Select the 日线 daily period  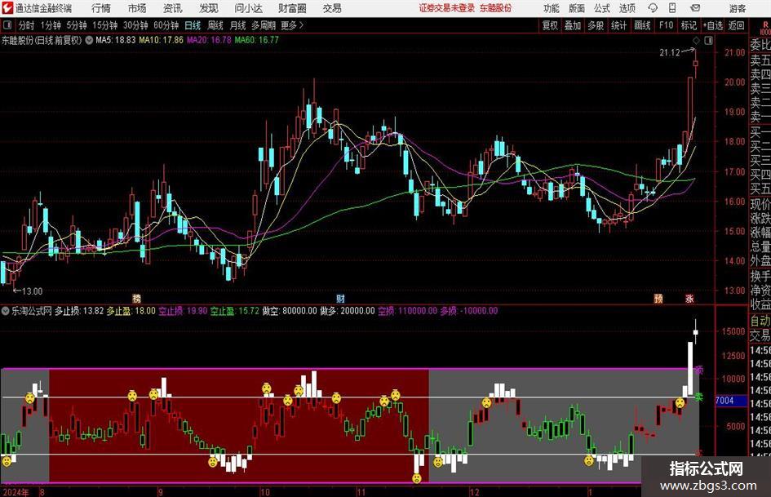pos(193,25)
